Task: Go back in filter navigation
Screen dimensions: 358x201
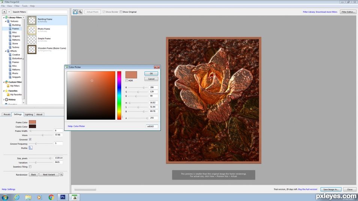Action: (4, 12)
